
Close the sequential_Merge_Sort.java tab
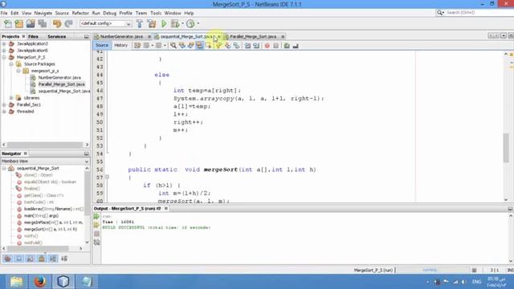(219, 37)
